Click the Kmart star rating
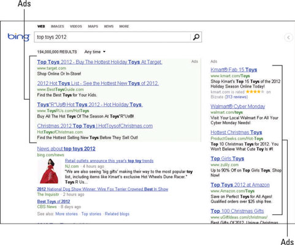 pos(255,92)
